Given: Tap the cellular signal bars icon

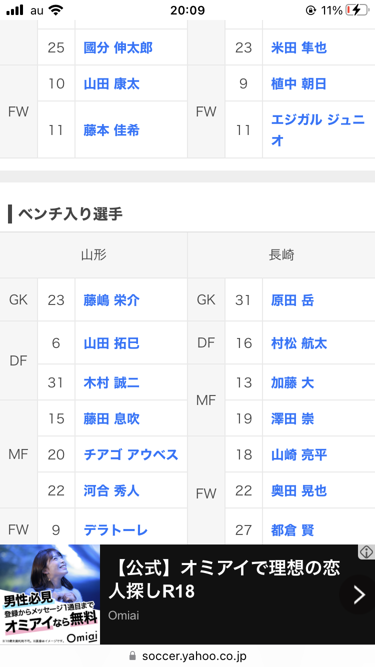Looking at the screenshot, I should tap(15, 10).
